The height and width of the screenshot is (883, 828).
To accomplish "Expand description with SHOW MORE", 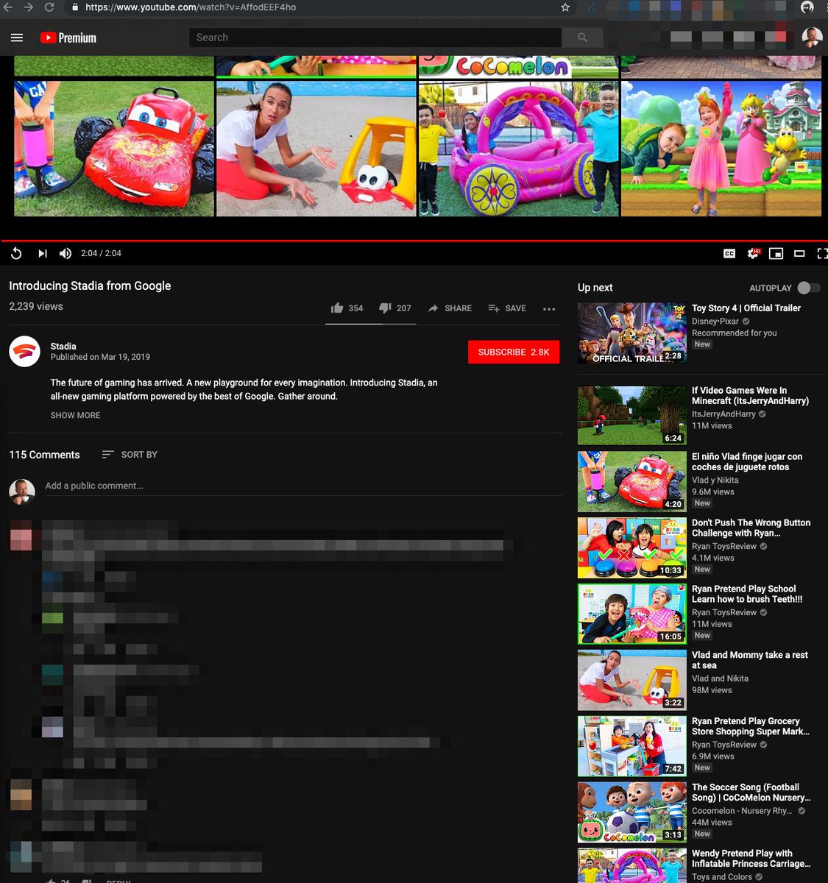I will point(75,415).
